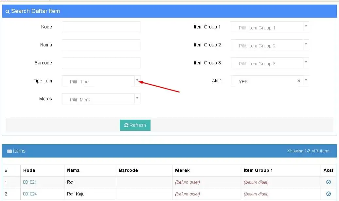Expand the Item Group 2 dropdown

click(x=306, y=44)
